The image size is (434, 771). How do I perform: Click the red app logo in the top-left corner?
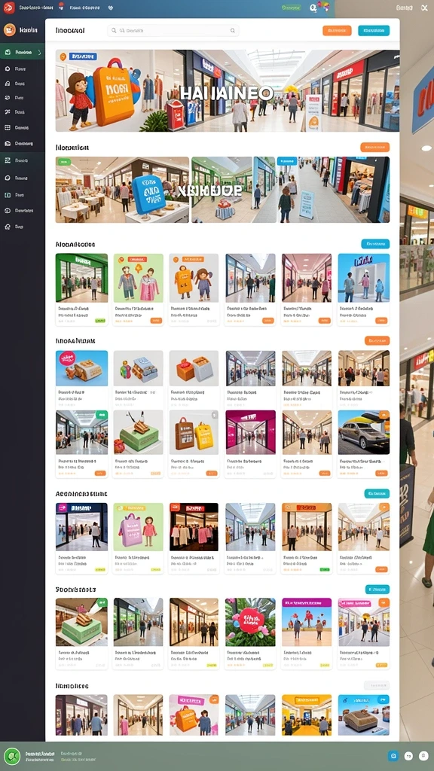tap(9, 8)
